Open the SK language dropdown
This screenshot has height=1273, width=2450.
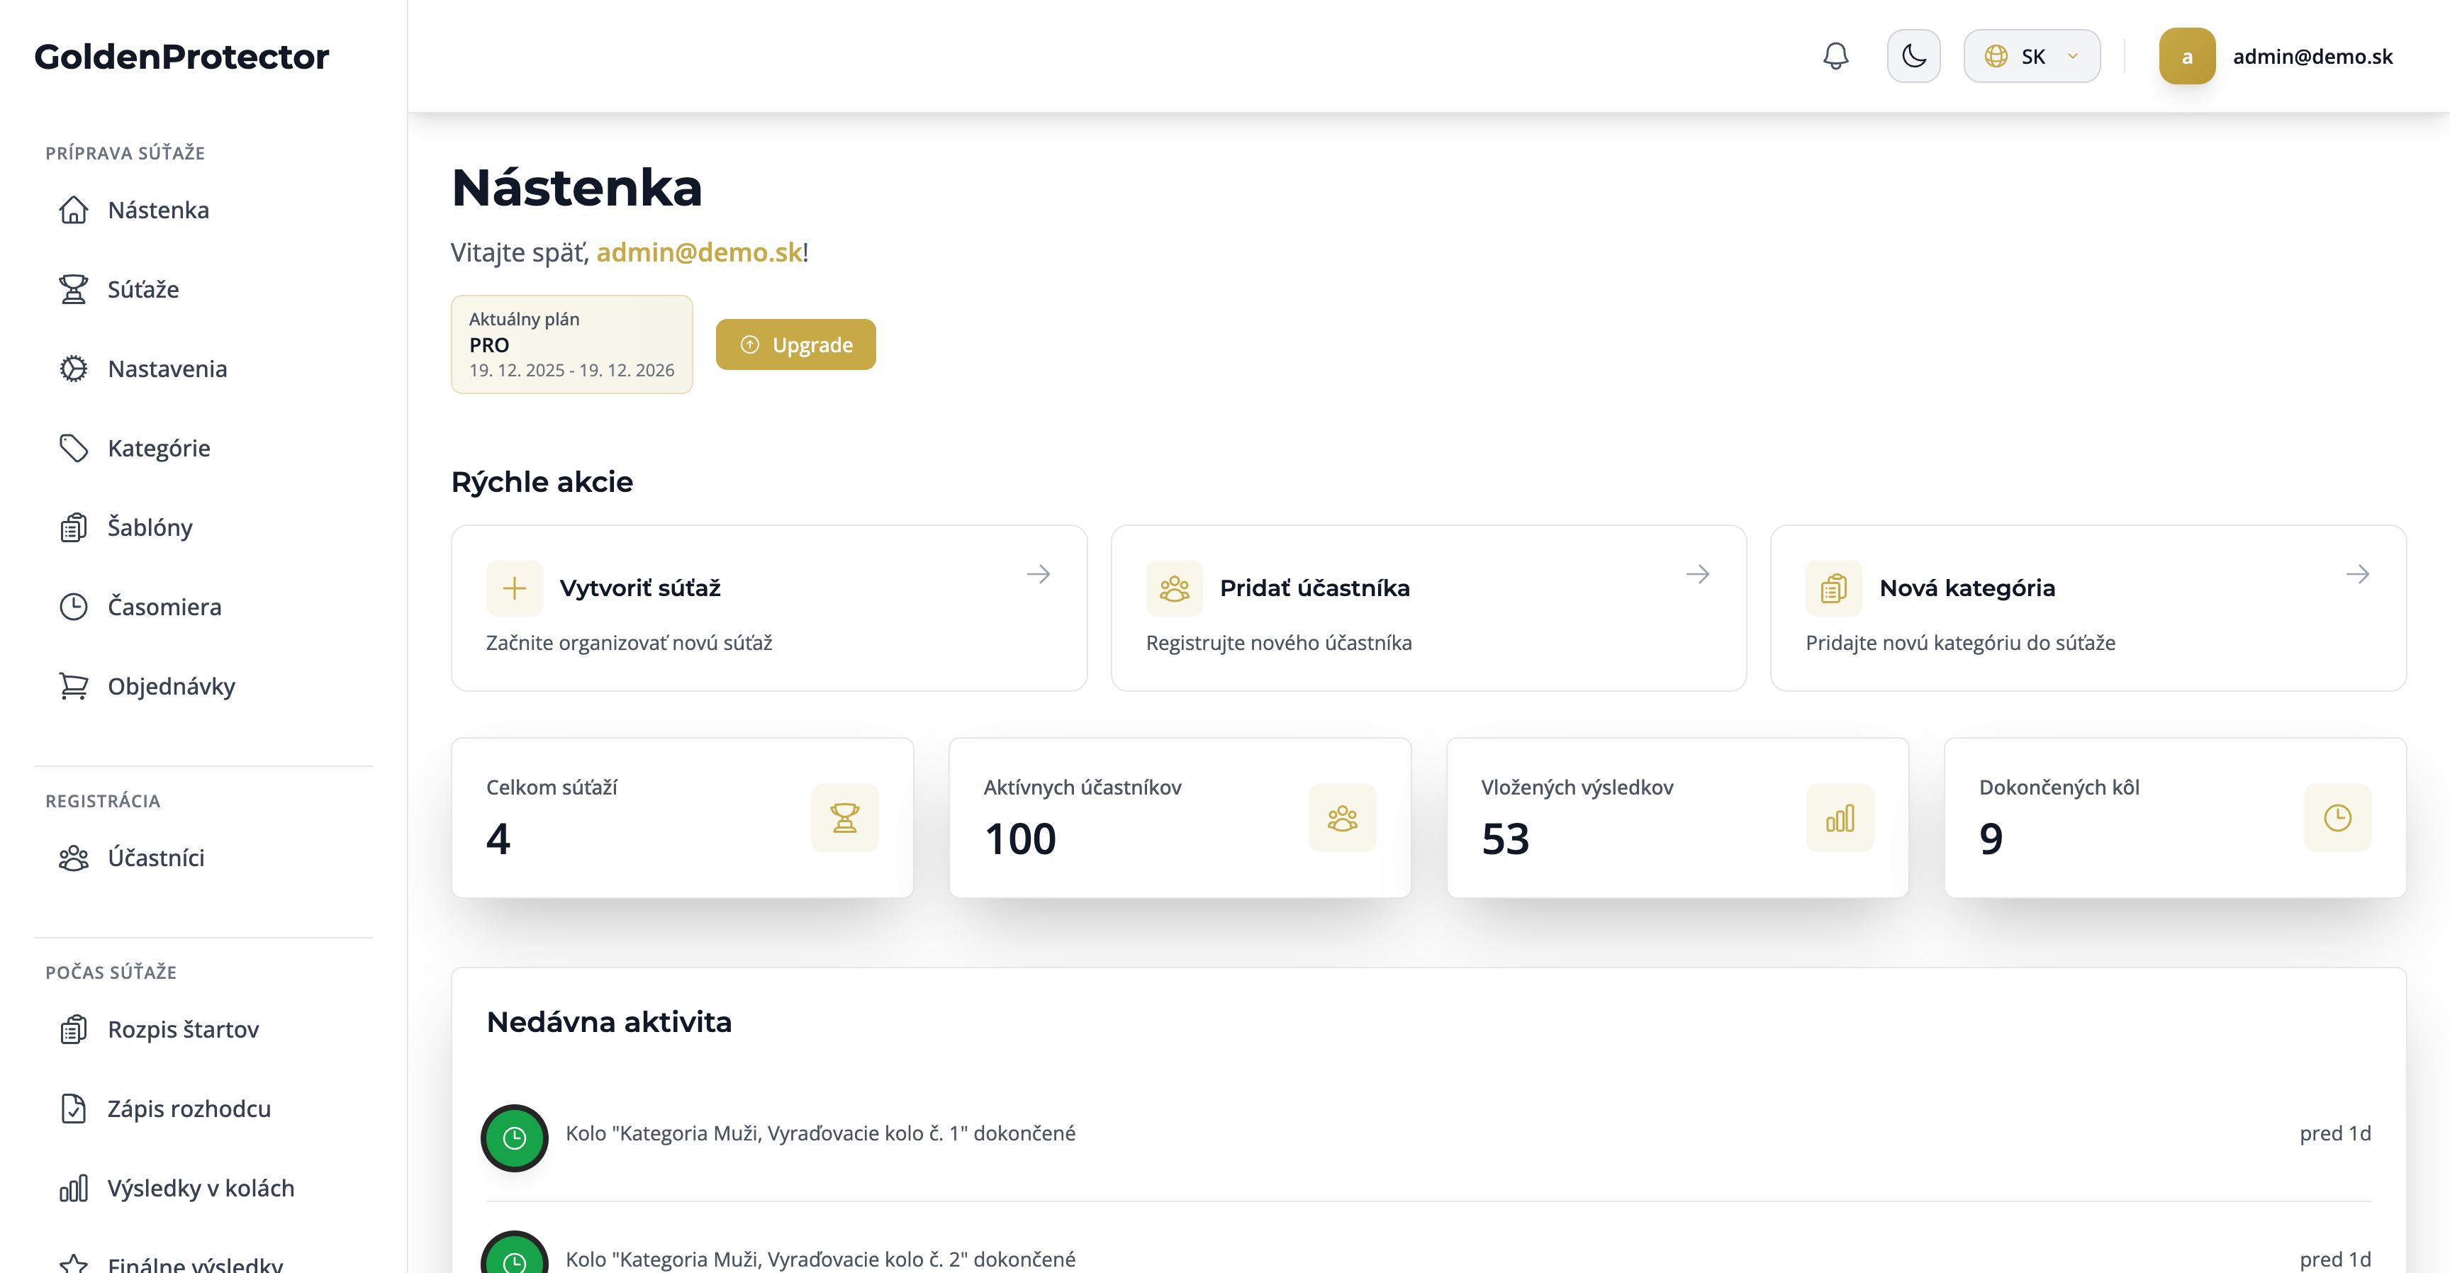click(x=2032, y=56)
